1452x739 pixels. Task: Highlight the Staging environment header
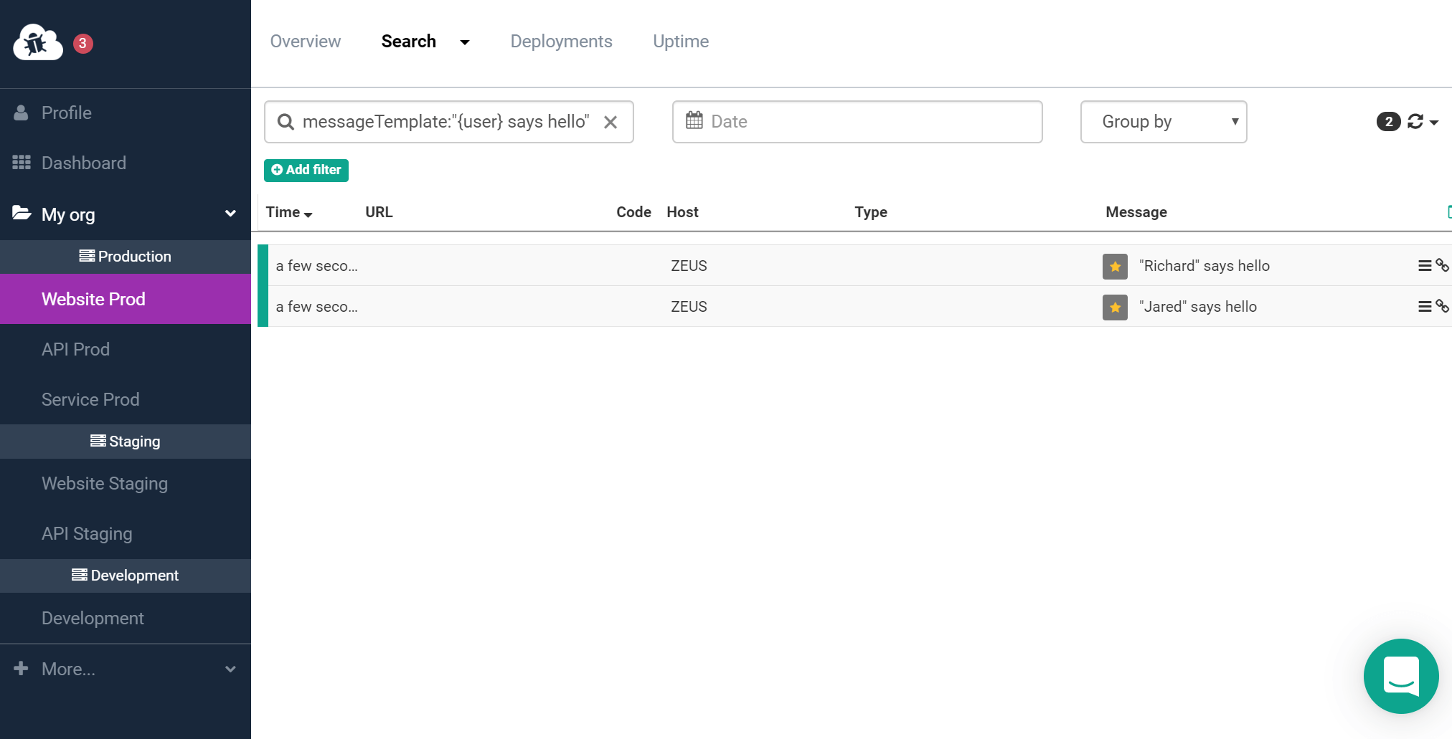126,441
